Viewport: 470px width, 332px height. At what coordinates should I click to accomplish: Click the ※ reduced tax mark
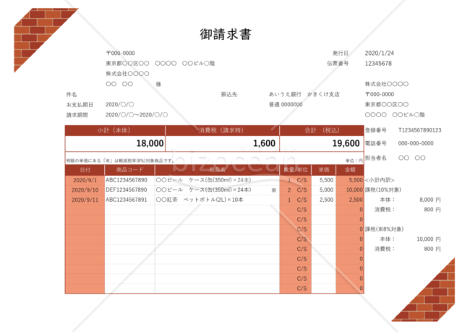(273, 190)
